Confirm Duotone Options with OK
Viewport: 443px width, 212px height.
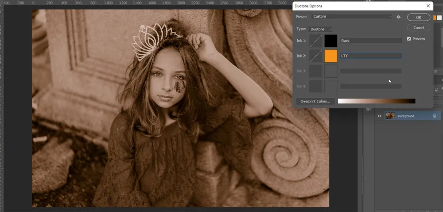click(x=419, y=18)
